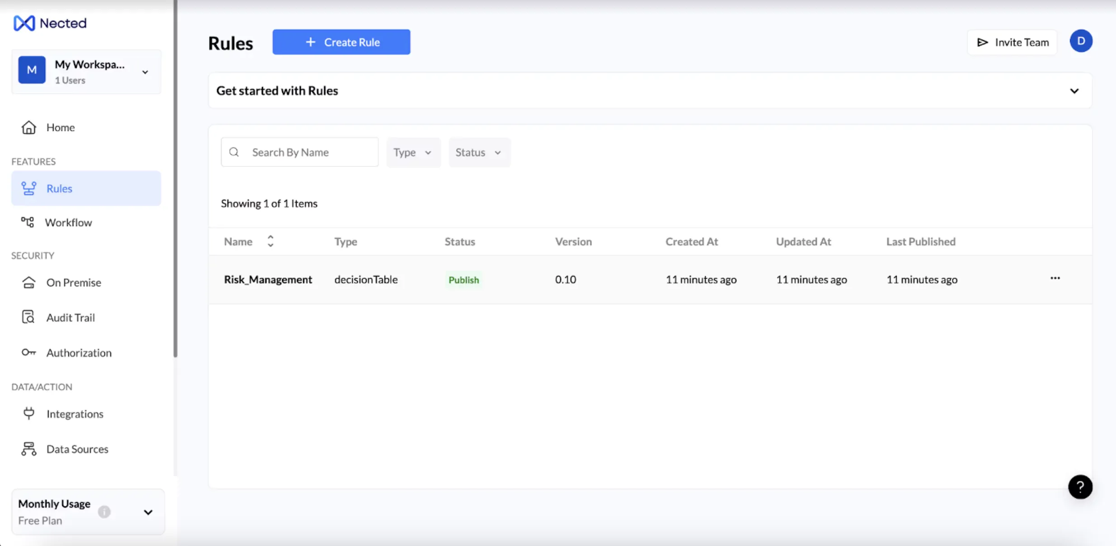
Task: Open the Status filter dropdown
Action: (479, 153)
